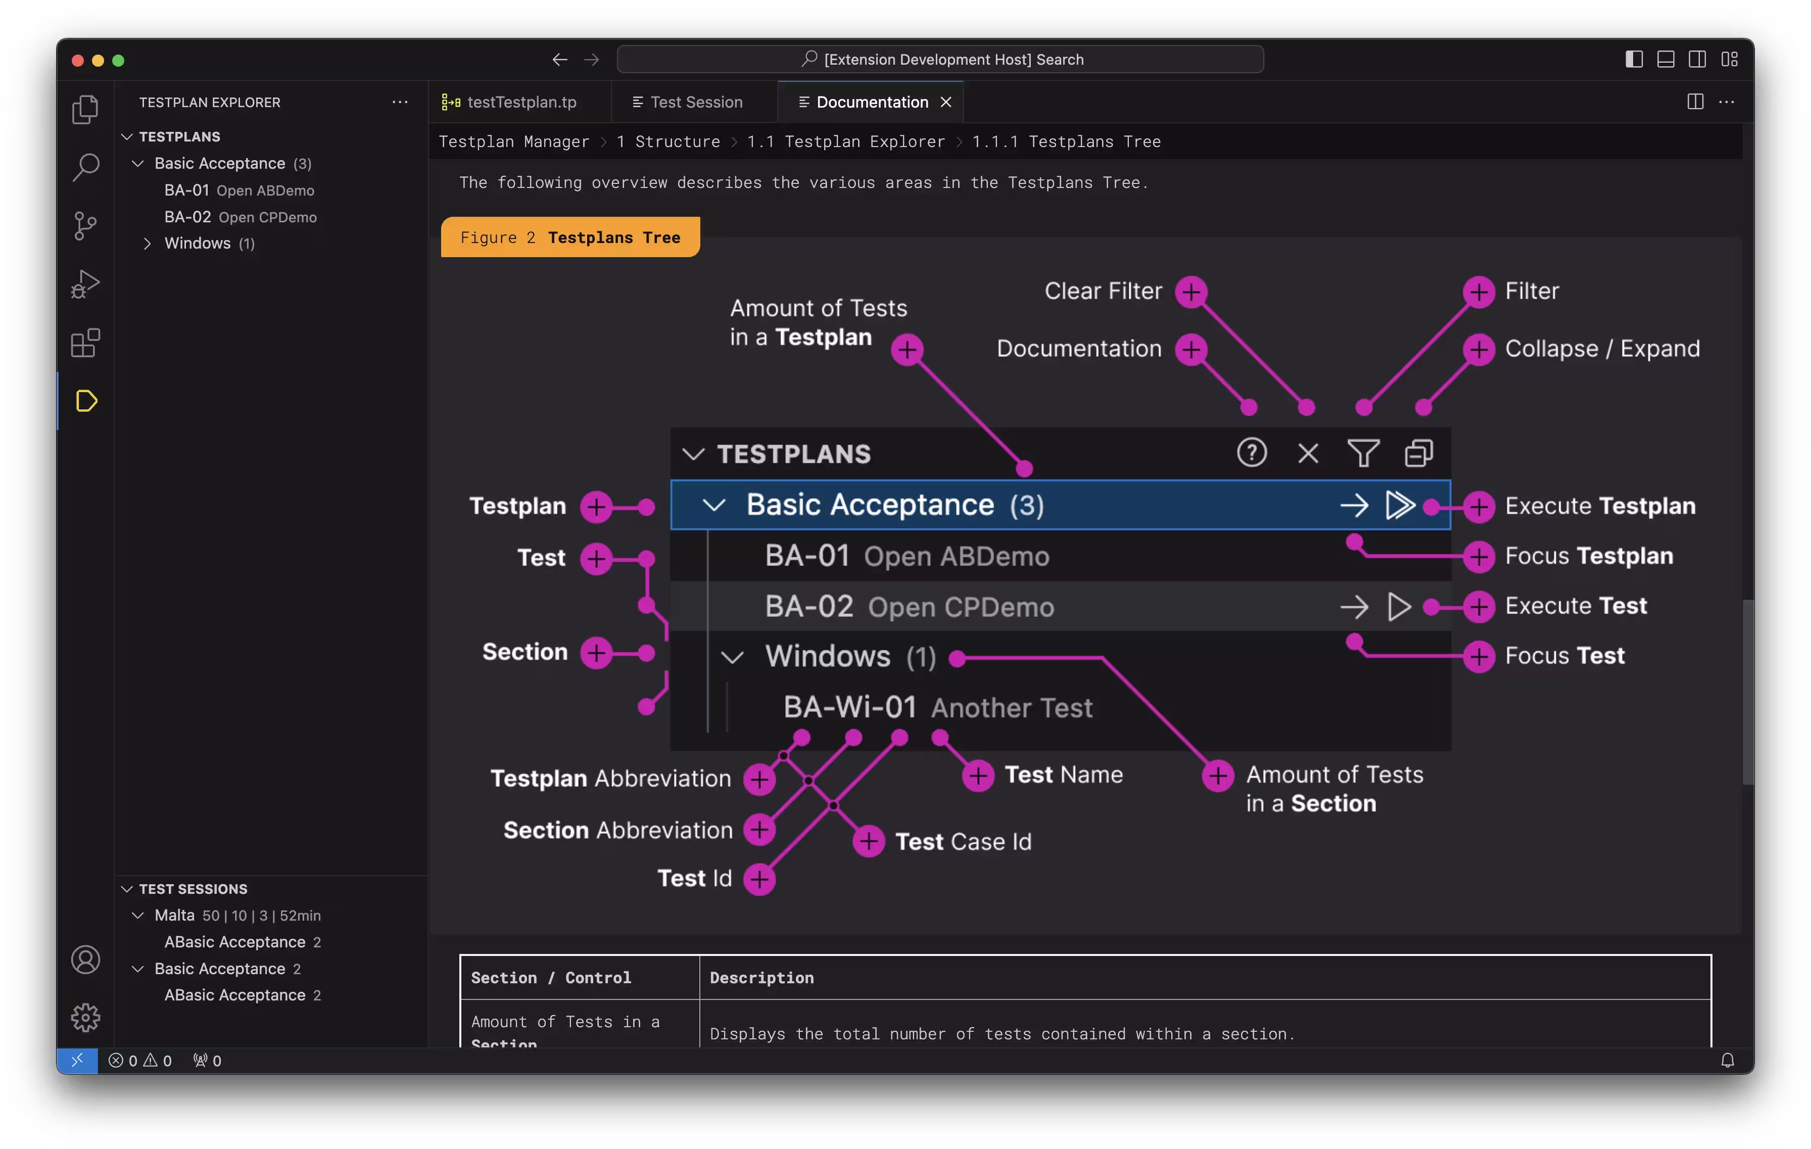Open the Extensions view

85,343
